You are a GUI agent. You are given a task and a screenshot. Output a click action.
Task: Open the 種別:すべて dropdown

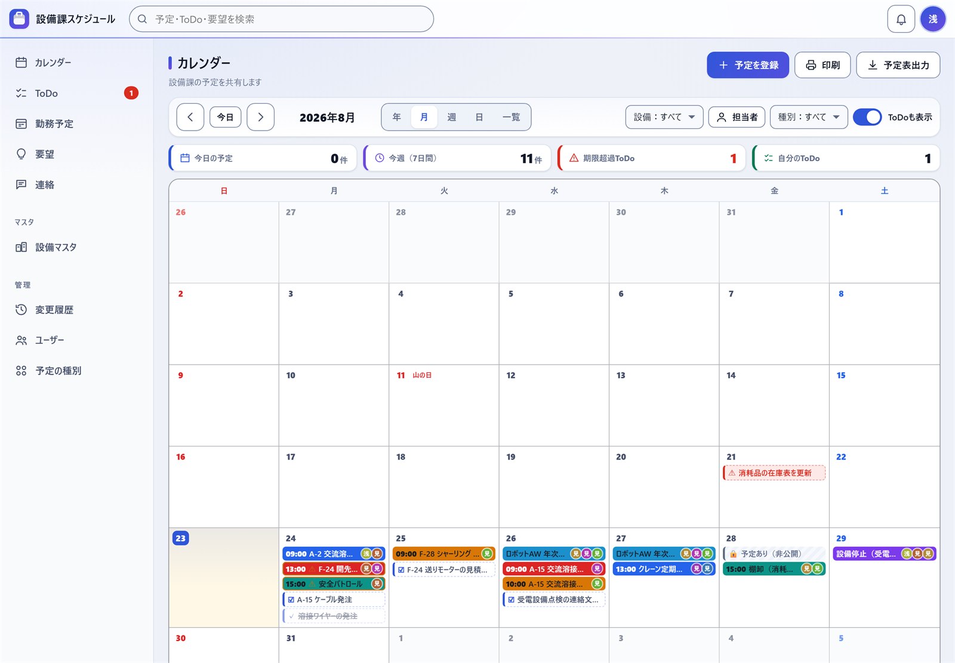809,117
